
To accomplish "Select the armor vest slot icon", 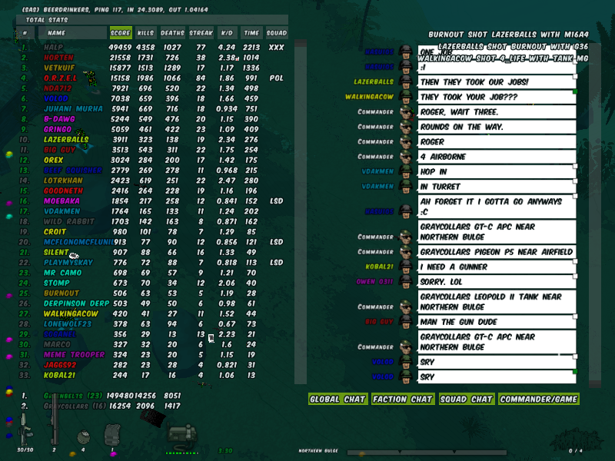I will click(112, 435).
